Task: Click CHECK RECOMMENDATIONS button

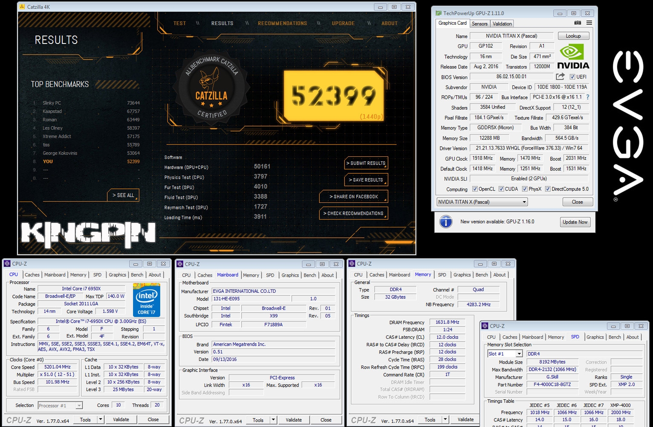Action: 353,213
